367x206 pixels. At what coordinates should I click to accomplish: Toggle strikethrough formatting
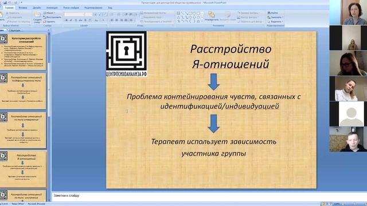pyautogui.click(x=80, y=21)
